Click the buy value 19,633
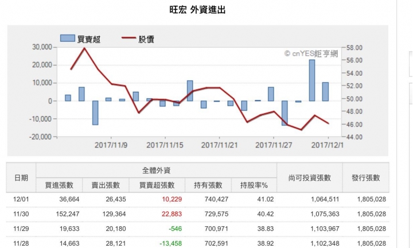413x248 pixels. pos(69,228)
